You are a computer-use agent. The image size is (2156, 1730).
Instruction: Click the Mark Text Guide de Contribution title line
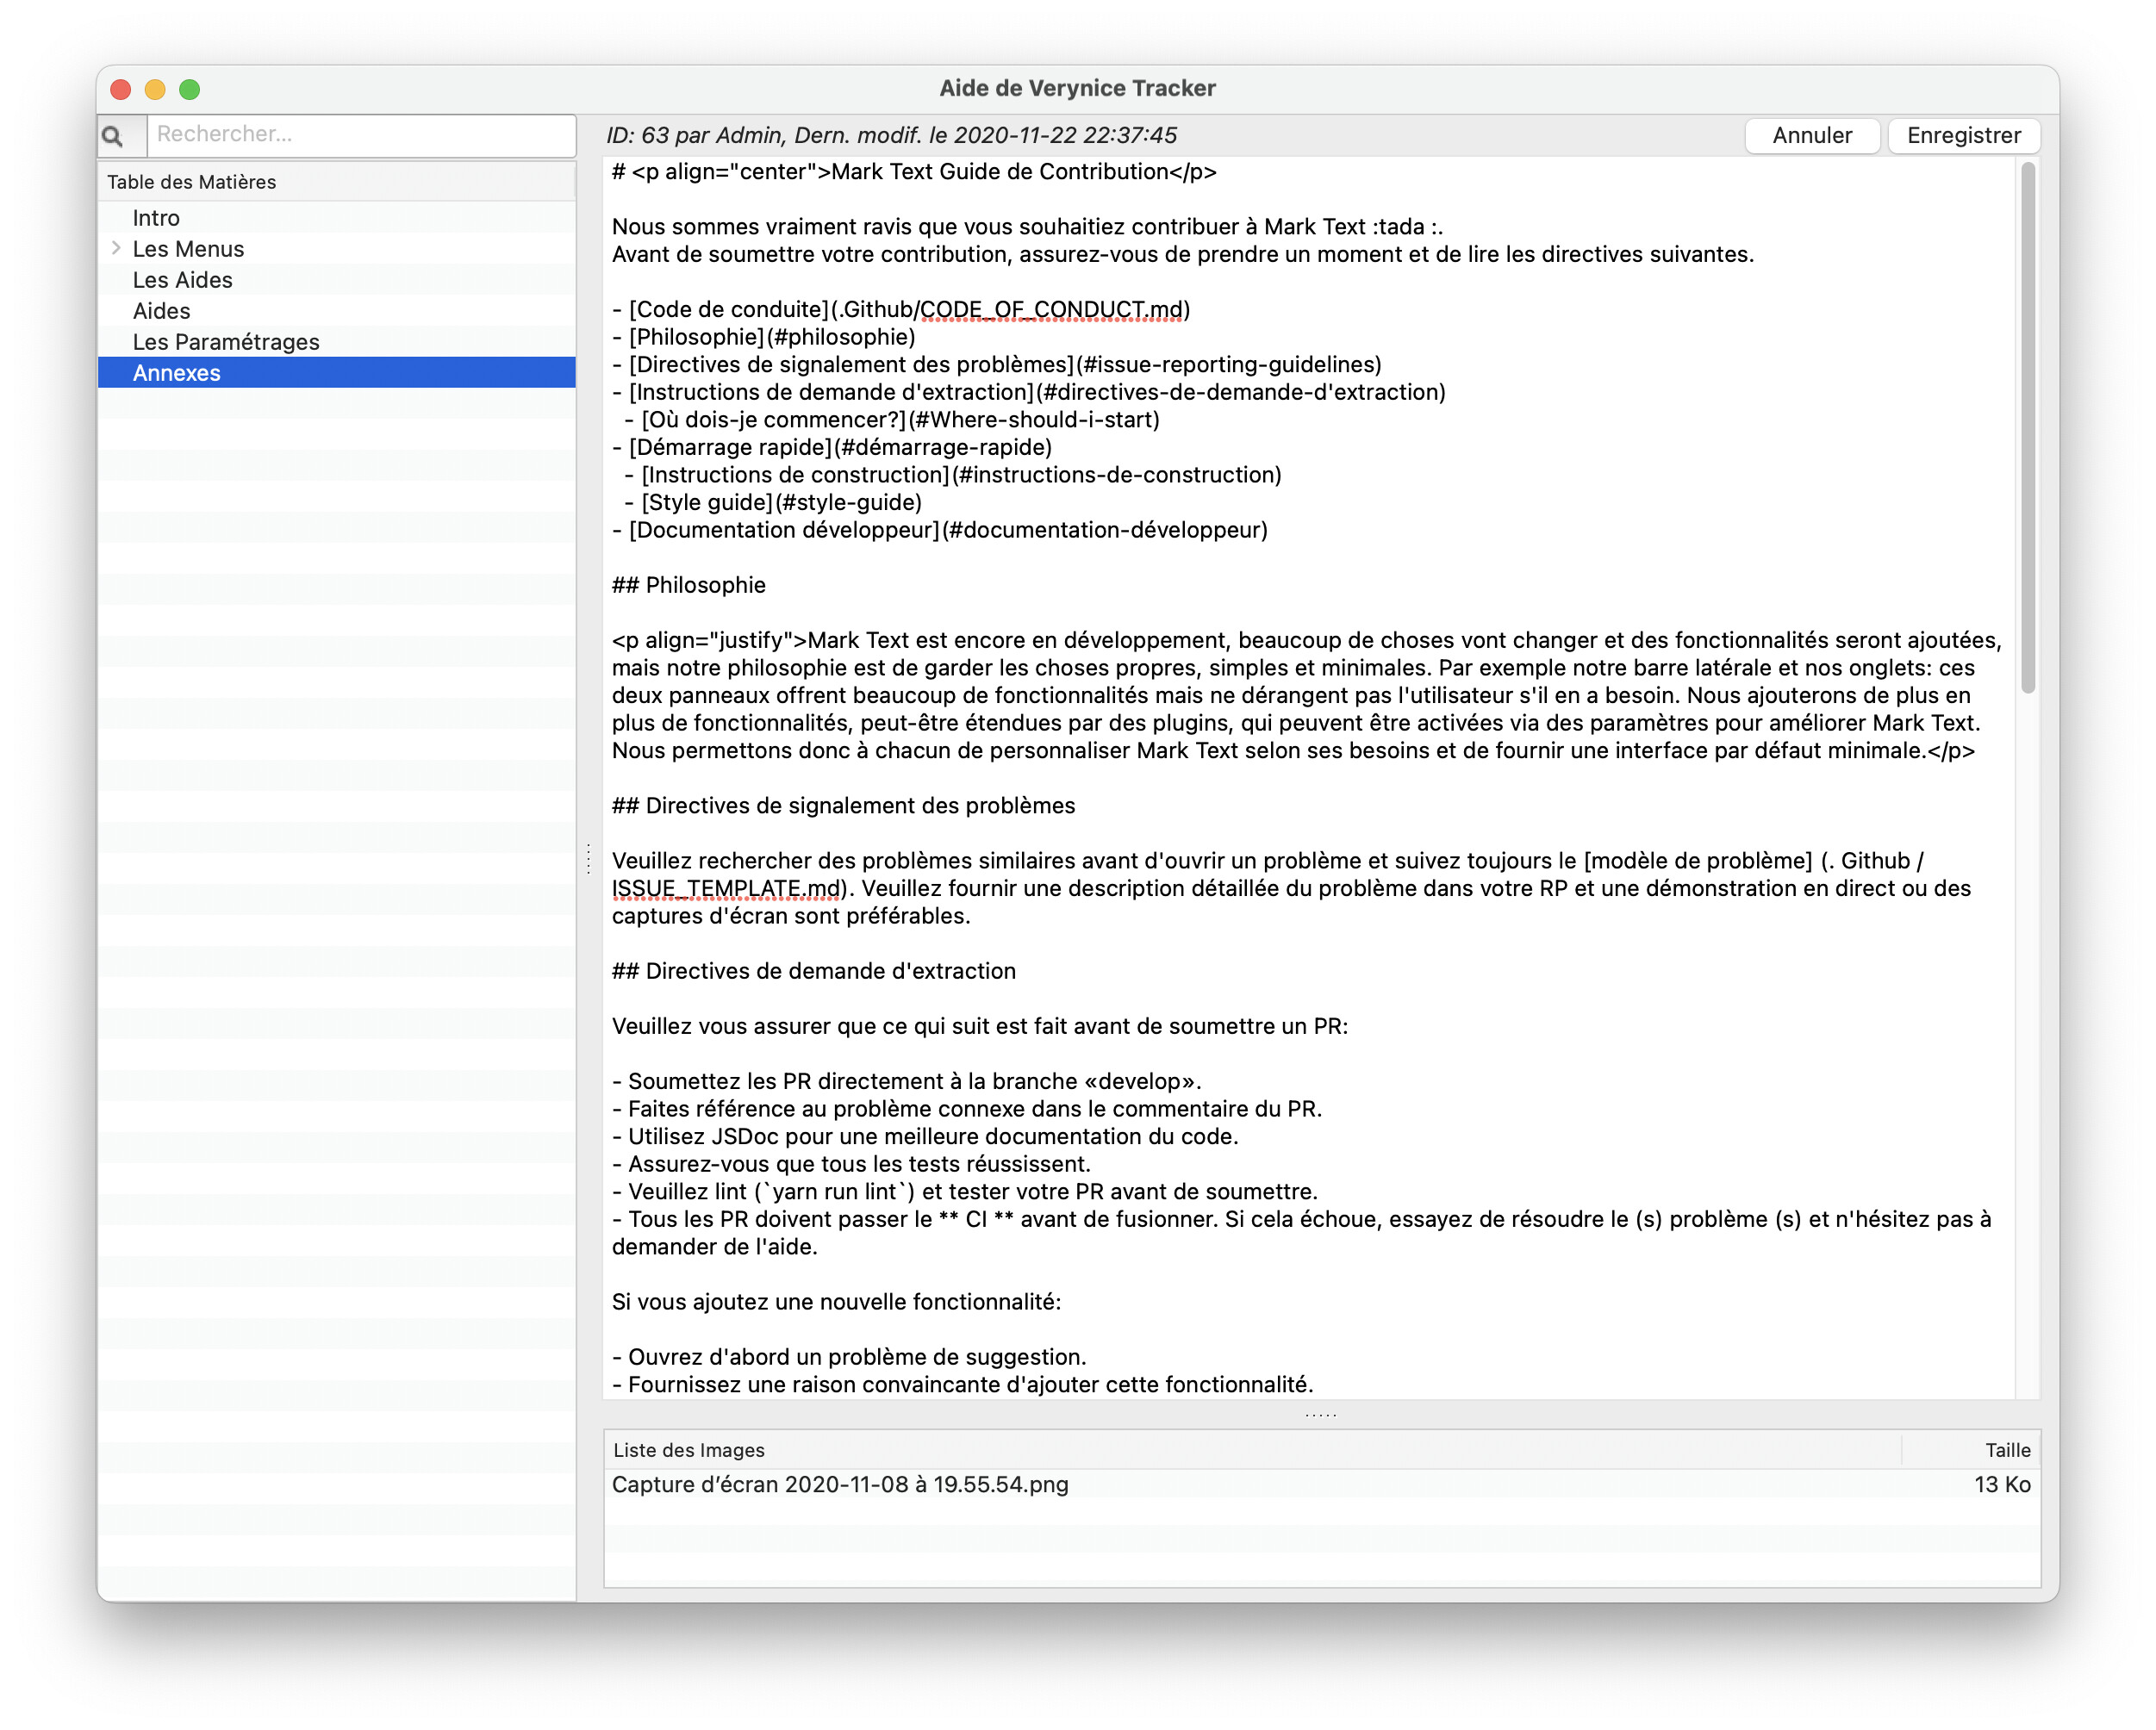[x=914, y=172]
